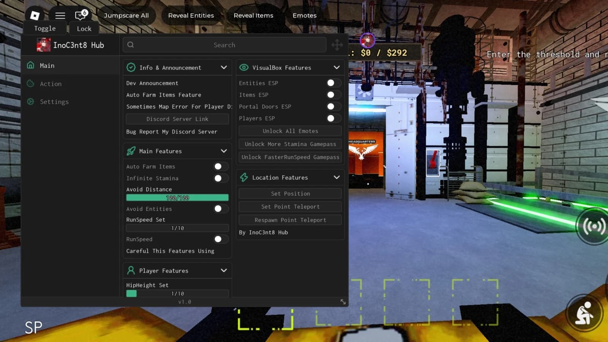
Task: Toggle Items ESP switch
Action: [333, 95]
